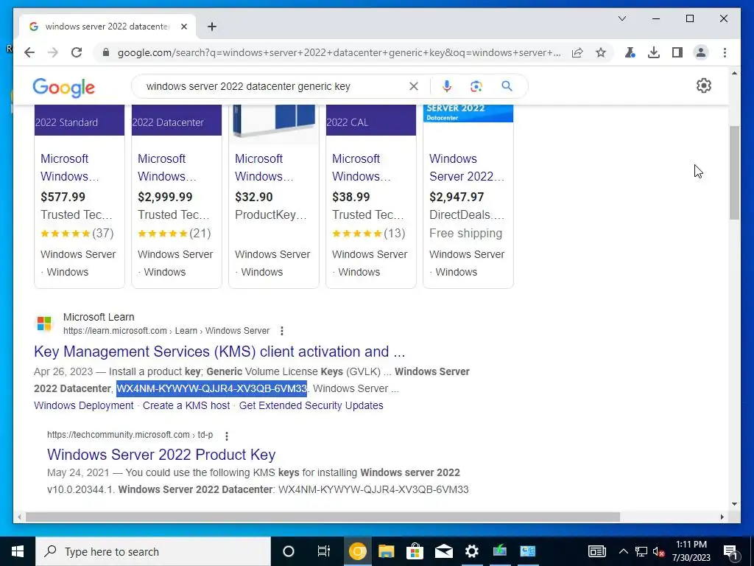Open Chrome Labs flask icon
The height and width of the screenshot is (566, 754).
pyautogui.click(x=630, y=52)
